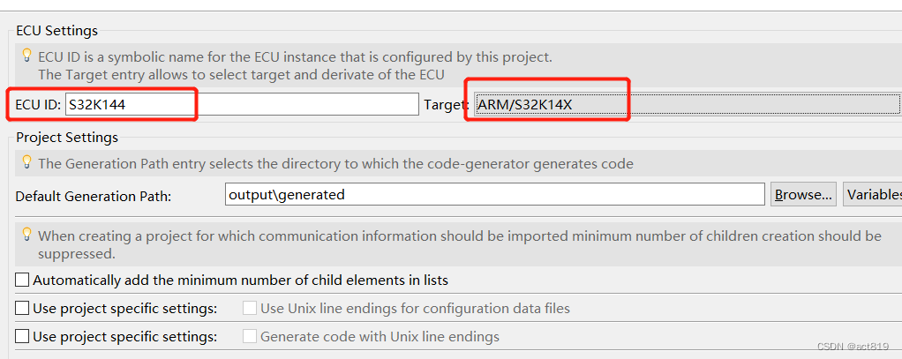Click the 'ECU ID is a symbolic name' description

[295, 57]
